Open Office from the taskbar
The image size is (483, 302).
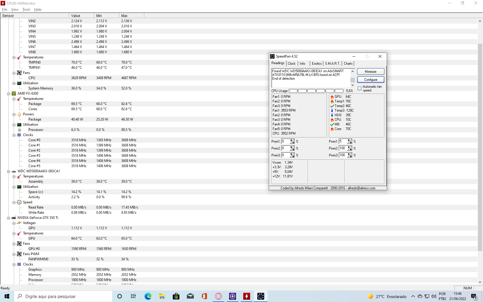pyautogui.click(x=204, y=296)
